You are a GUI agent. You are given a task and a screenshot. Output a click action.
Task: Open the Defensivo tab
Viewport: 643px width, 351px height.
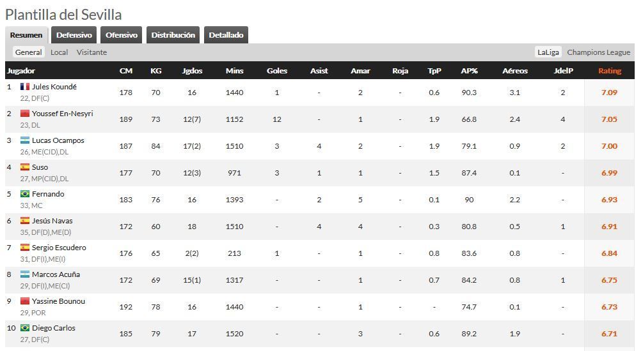pyautogui.click(x=74, y=35)
